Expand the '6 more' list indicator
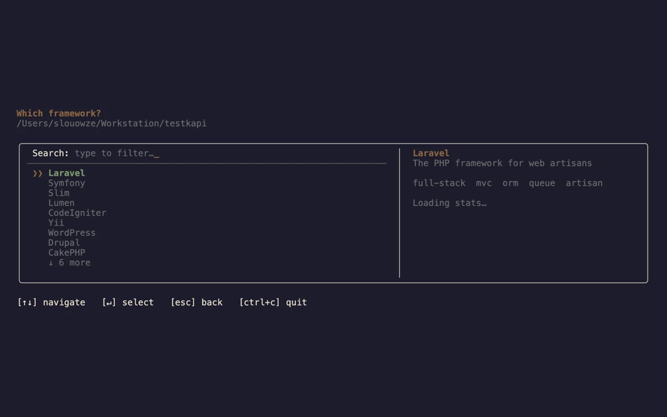667x417 pixels. 69,263
